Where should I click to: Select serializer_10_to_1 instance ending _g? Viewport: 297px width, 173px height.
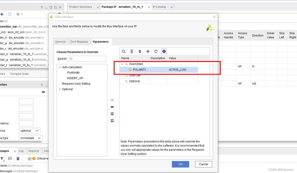coord(24,60)
